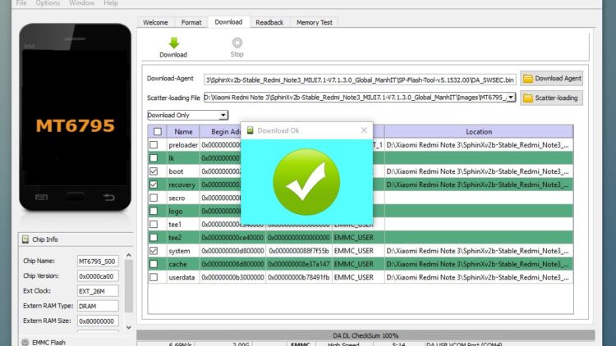Click the large green checkmark image
Viewport: 616px width, 346px height.
[306, 182]
